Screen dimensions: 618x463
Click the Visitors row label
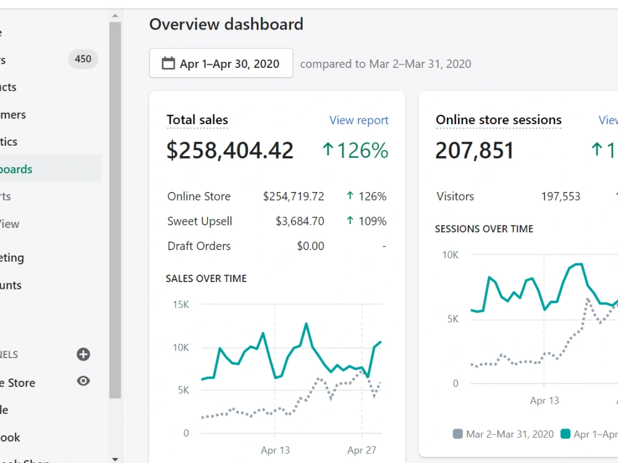(x=455, y=196)
